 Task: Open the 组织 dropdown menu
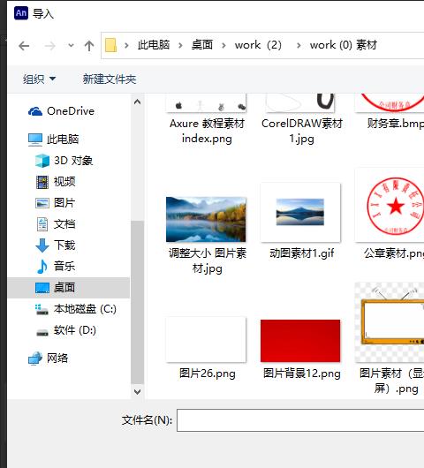(x=39, y=79)
